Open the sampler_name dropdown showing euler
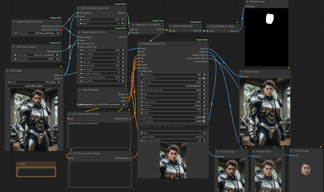This screenshot has height=192, width=324. [173, 101]
